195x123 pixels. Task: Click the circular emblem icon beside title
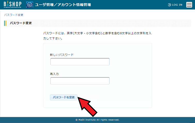pos(30,5)
